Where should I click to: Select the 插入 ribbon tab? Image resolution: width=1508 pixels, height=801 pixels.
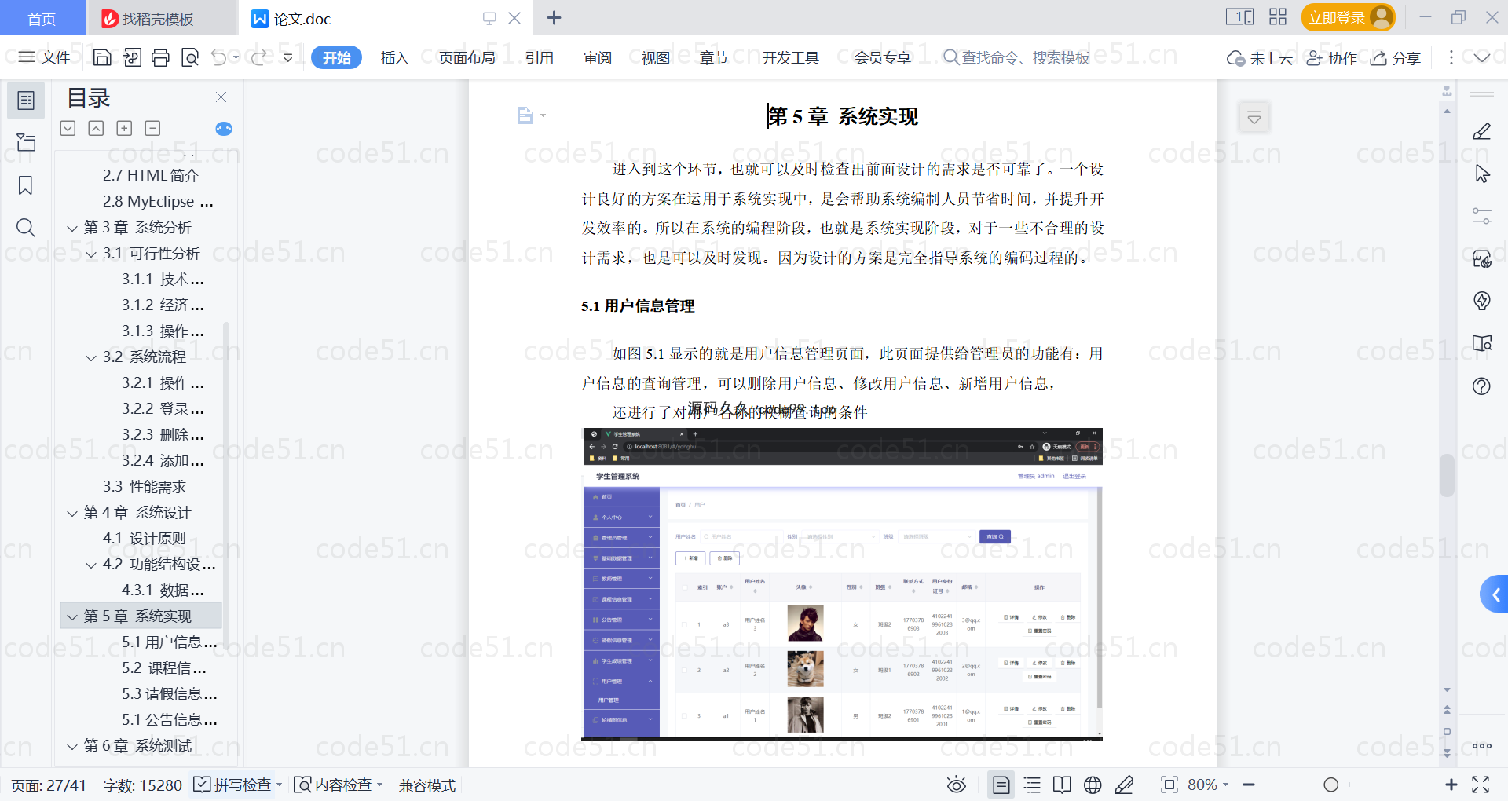pyautogui.click(x=394, y=57)
